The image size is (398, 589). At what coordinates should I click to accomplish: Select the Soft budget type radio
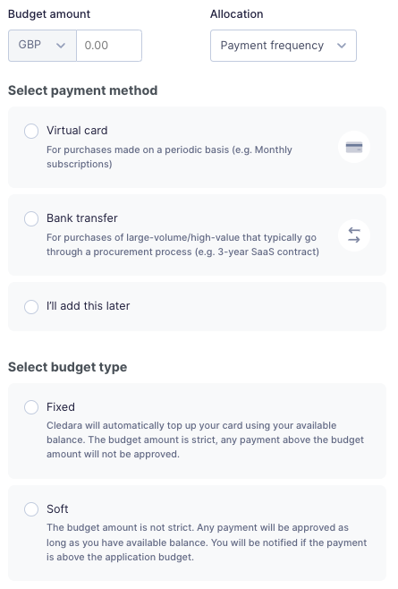click(x=31, y=509)
